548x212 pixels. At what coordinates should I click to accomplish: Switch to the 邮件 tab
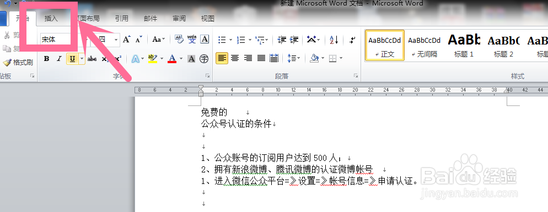[151, 19]
